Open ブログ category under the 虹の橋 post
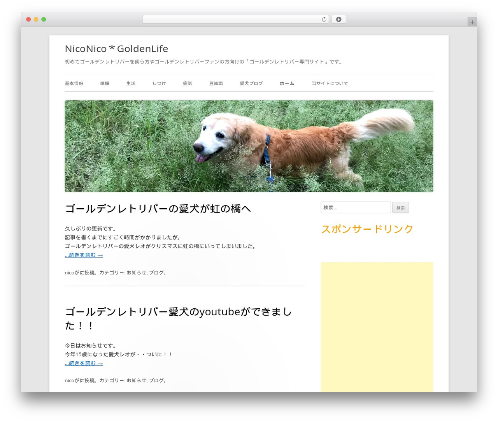Viewport: 498px width, 422px height. point(156,273)
